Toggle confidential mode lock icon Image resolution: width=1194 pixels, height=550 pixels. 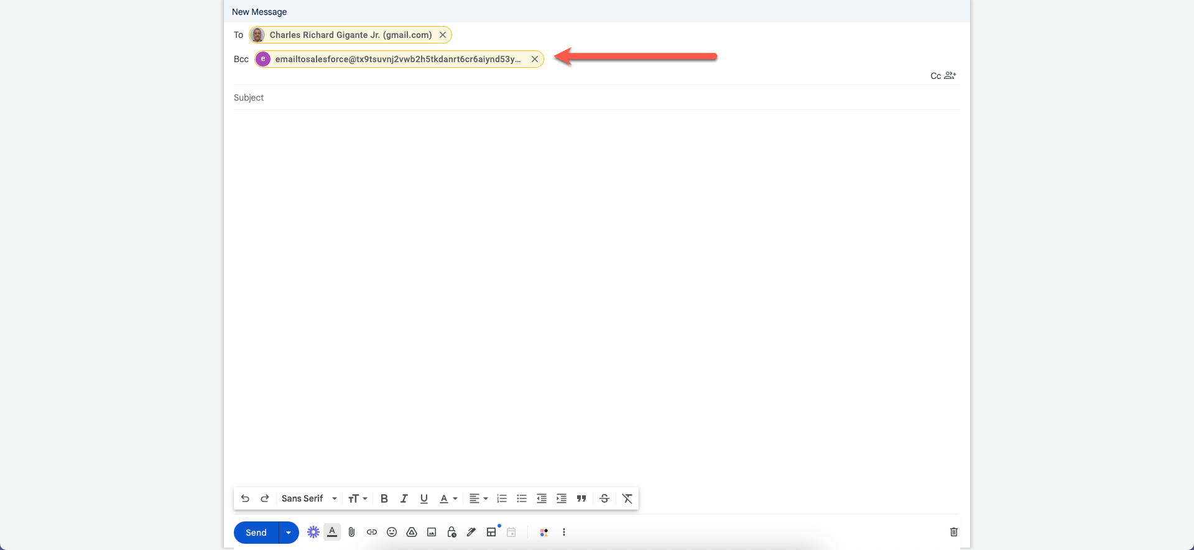pyautogui.click(x=451, y=532)
